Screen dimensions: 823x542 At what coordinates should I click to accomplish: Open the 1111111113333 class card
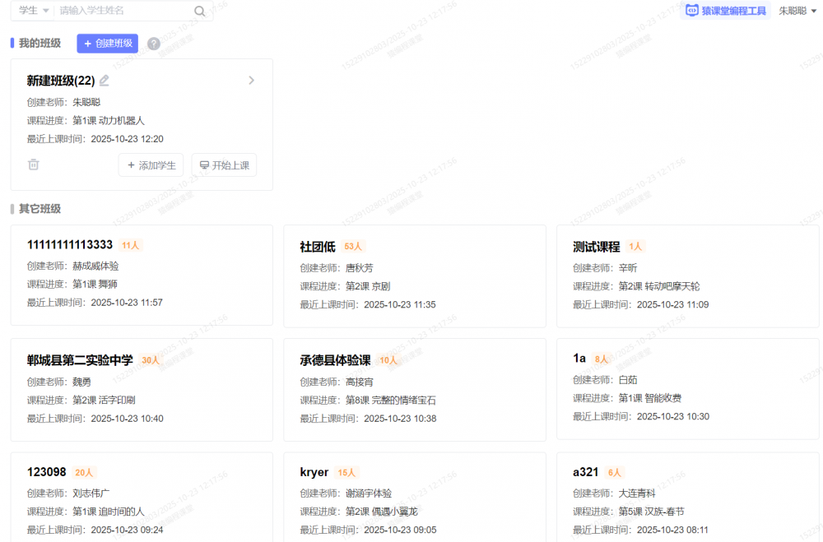click(x=142, y=275)
